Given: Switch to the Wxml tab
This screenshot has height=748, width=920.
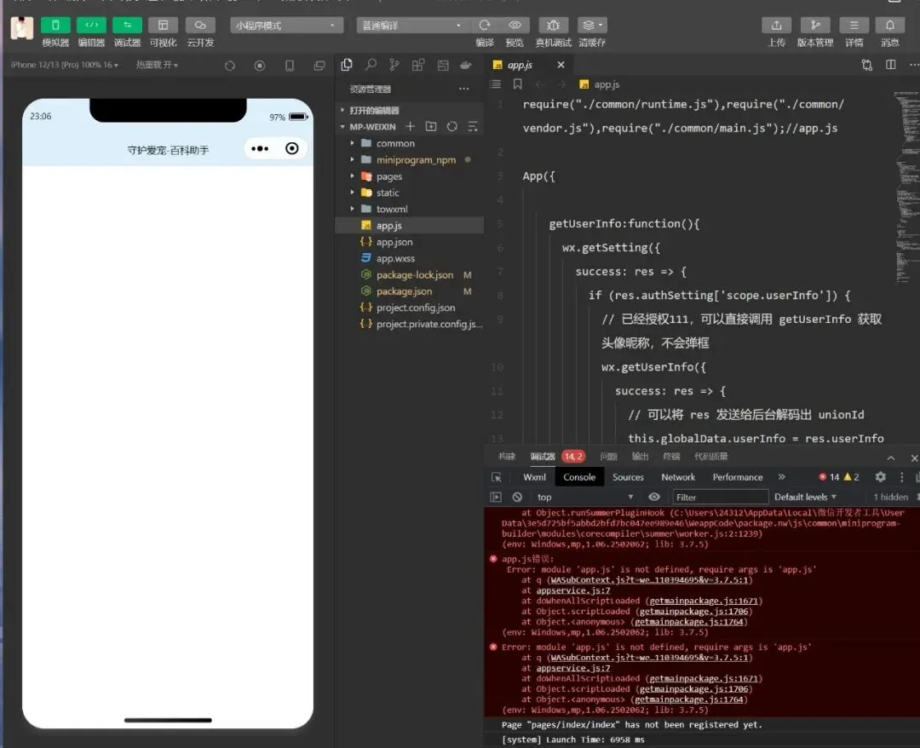Looking at the screenshot, I should pos(534,477).
